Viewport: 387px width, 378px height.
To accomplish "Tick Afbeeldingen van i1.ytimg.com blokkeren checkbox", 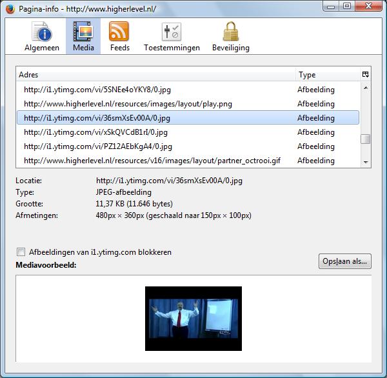I will click(21, 252).
